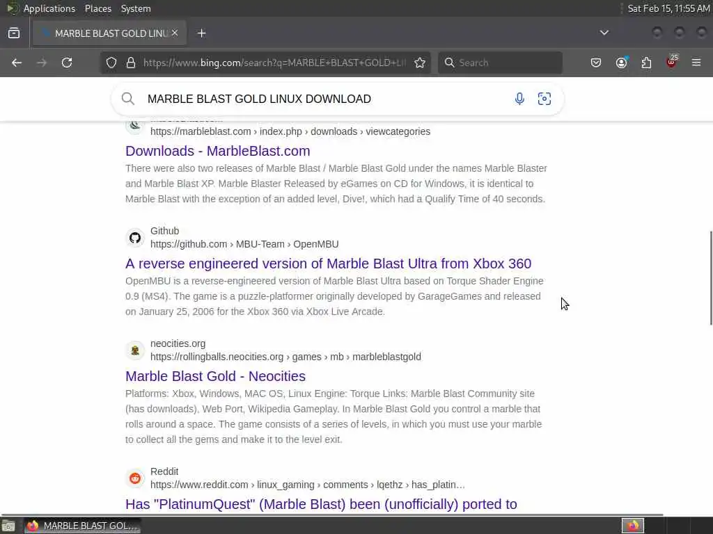Open a new tab with the plus button
The height and width of the screenshot is (534, 713).
[x=202, y=33]
